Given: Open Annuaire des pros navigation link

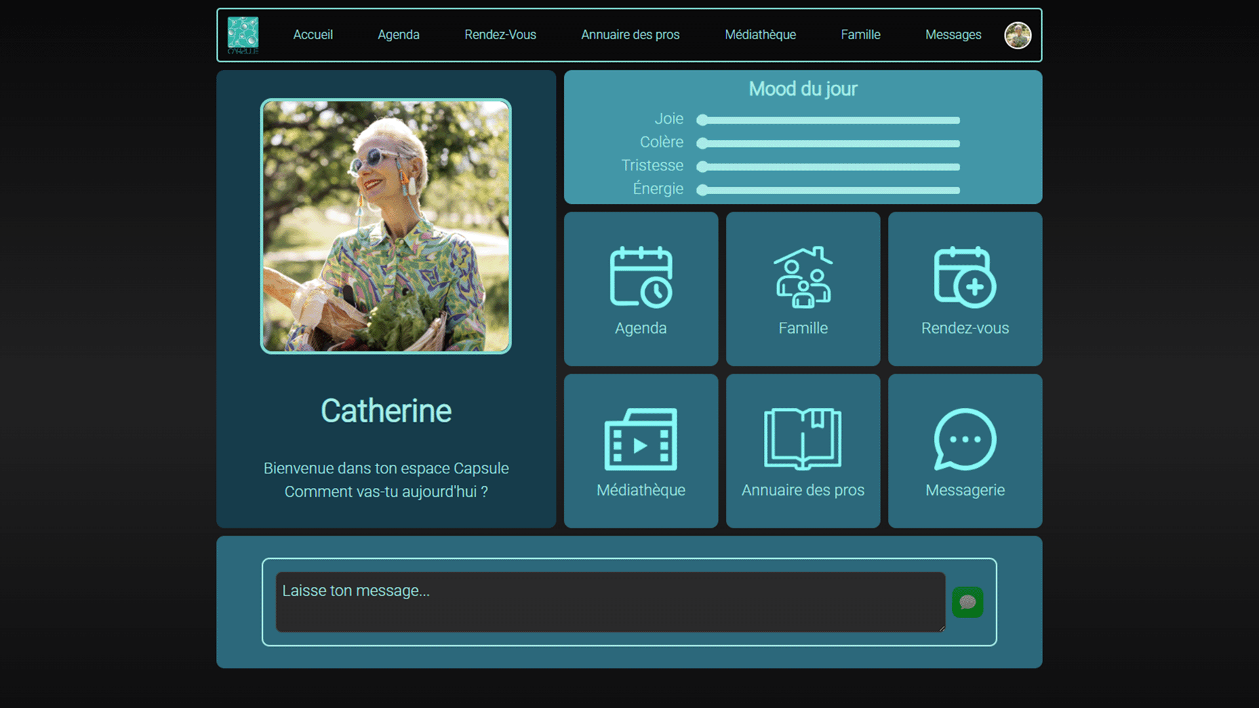Looking at the screenshot, I should click(x=630, y=35).
